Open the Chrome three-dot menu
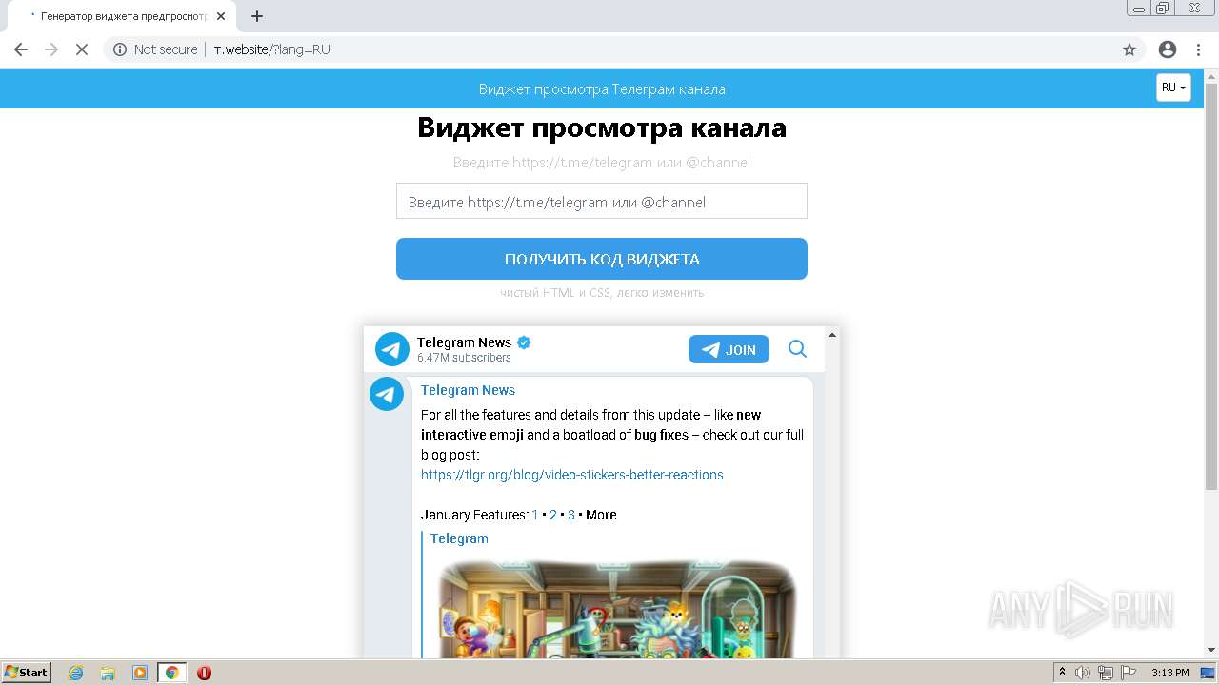 pyautogui.click(x=1198, y=49)
